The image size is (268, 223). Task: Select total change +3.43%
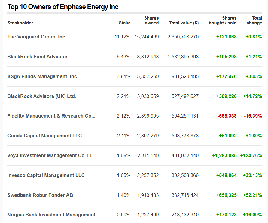(x=254, y=76)
